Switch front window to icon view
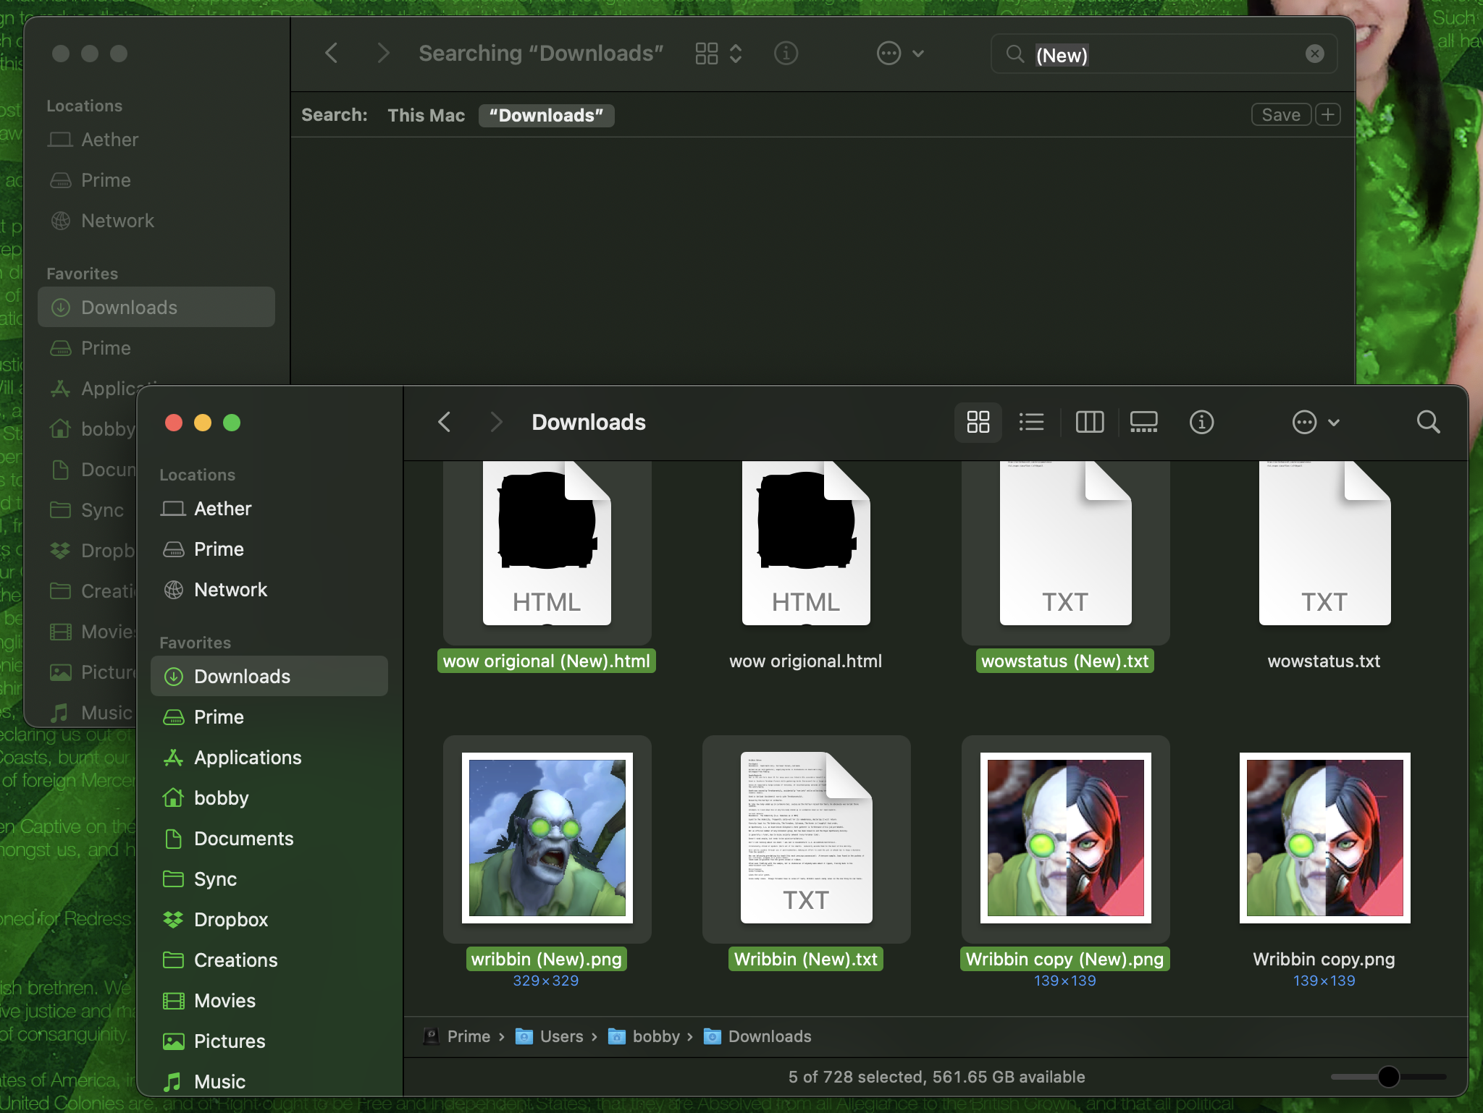Screen dimensions: 1483x1113 click(978, 422)
